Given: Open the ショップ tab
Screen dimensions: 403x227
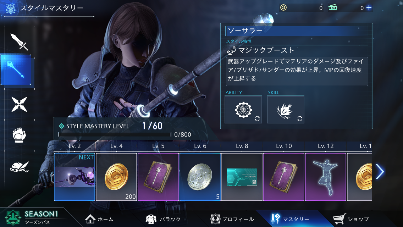Looking at the screenshot, I should (x=351, y=219).
